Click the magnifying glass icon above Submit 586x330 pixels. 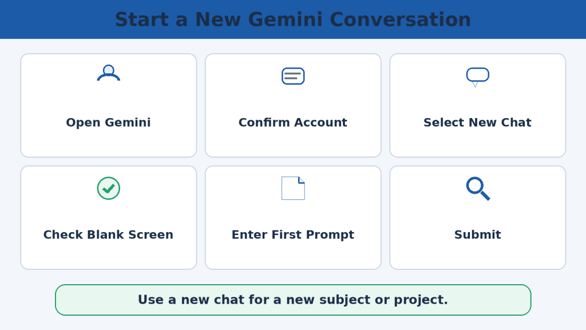(478, 188)
